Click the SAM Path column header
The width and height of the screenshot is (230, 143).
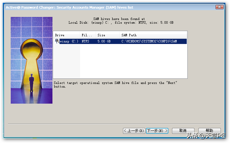pos(153,35)
